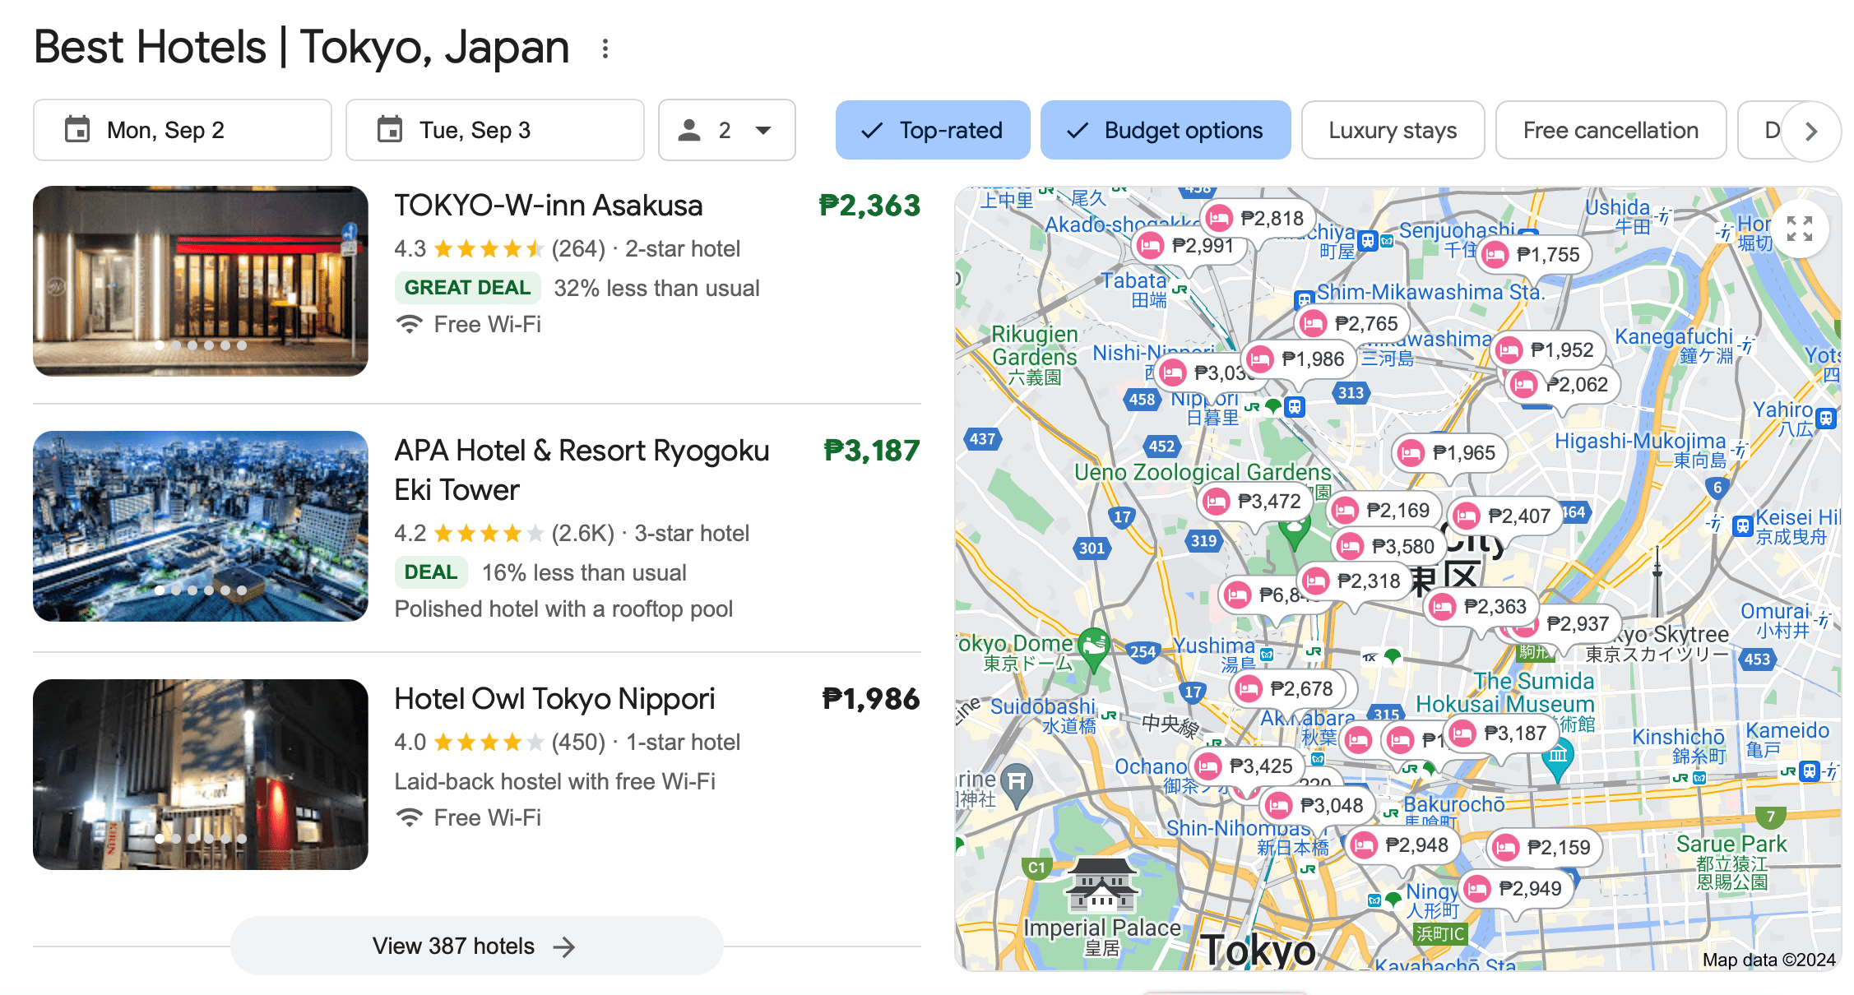The image size is (1854, 995).
Task: Open check-out date Tue, Sep 3
Action: 495,131
